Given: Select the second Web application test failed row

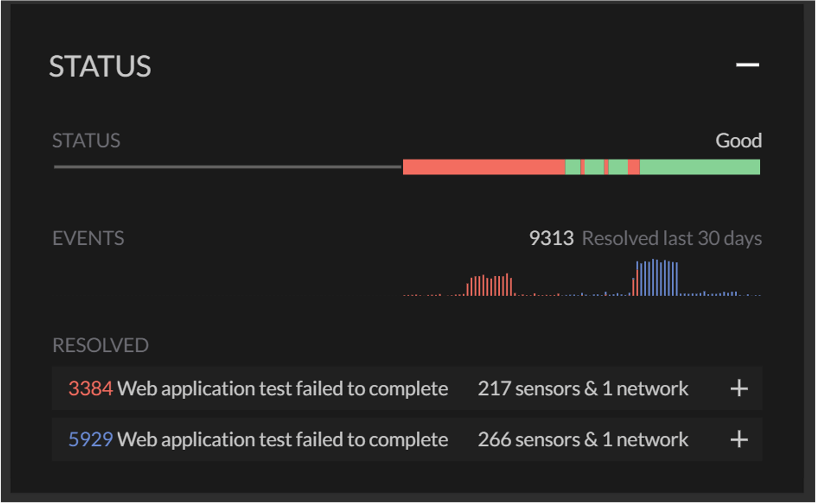Looking at the screenshot, I should tap(407, 439).
